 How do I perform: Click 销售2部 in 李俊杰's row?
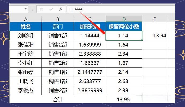click(x=58, y=90)
